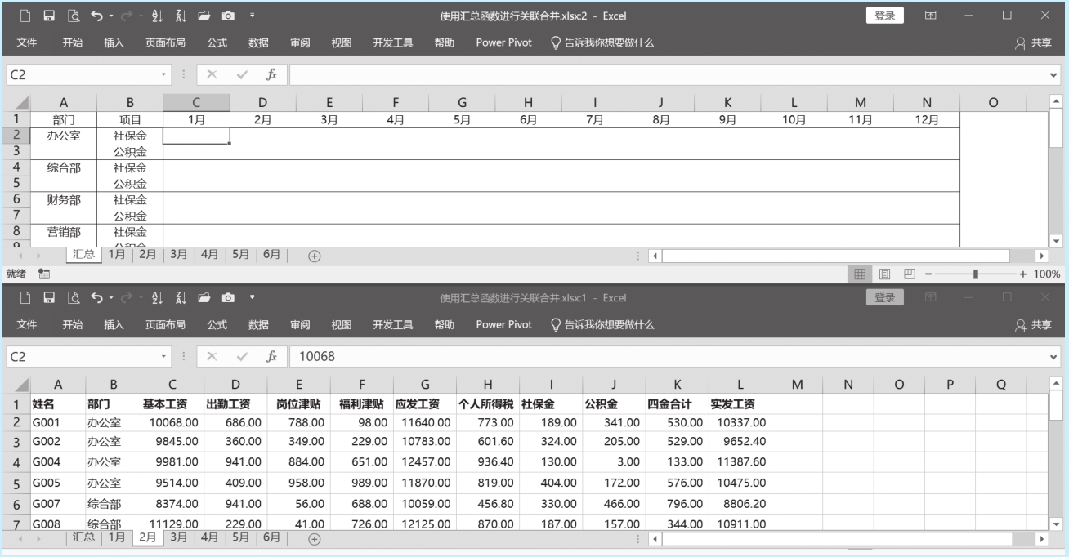Click Insert Function fx icon in bottom window
The width and height of the screenshot is (1069, 557).
pyautogui.click(x=271, y=357)
